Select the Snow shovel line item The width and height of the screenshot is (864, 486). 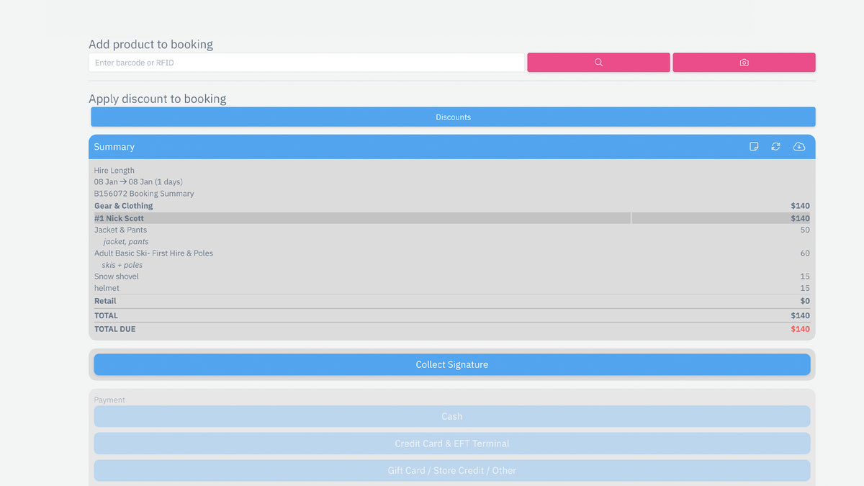pyautogui.click(x=117, y=276)
